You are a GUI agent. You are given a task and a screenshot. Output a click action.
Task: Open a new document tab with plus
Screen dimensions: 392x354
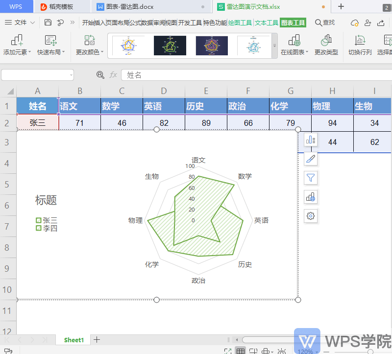point(341,6)
